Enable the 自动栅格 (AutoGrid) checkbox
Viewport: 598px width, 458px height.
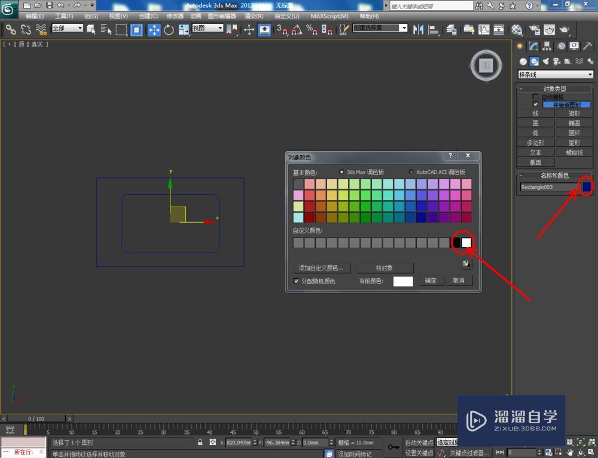coord(536,96)
